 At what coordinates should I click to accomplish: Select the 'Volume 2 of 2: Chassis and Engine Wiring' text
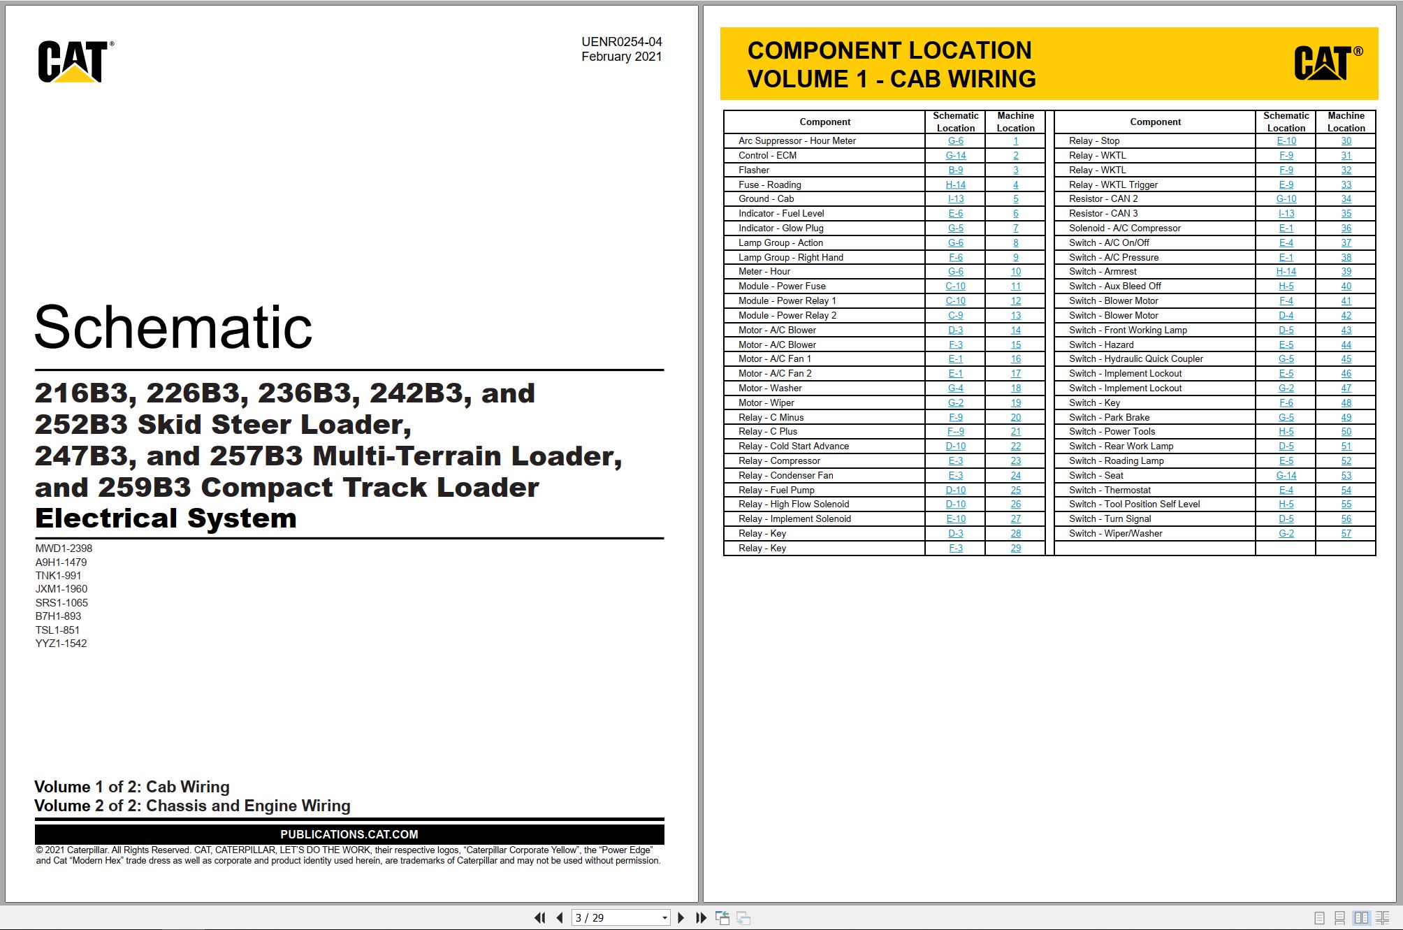coord(192,806)
